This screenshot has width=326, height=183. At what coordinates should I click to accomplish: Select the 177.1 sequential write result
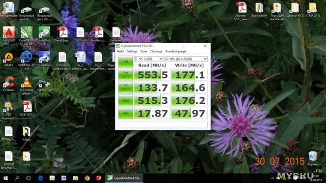tap(189, 75)
